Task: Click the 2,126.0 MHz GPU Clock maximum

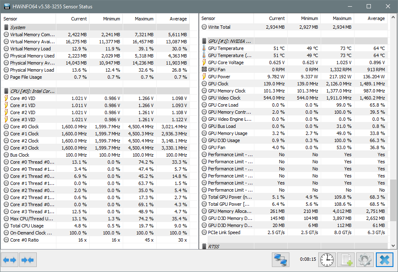Action: [x=339, y=84]
